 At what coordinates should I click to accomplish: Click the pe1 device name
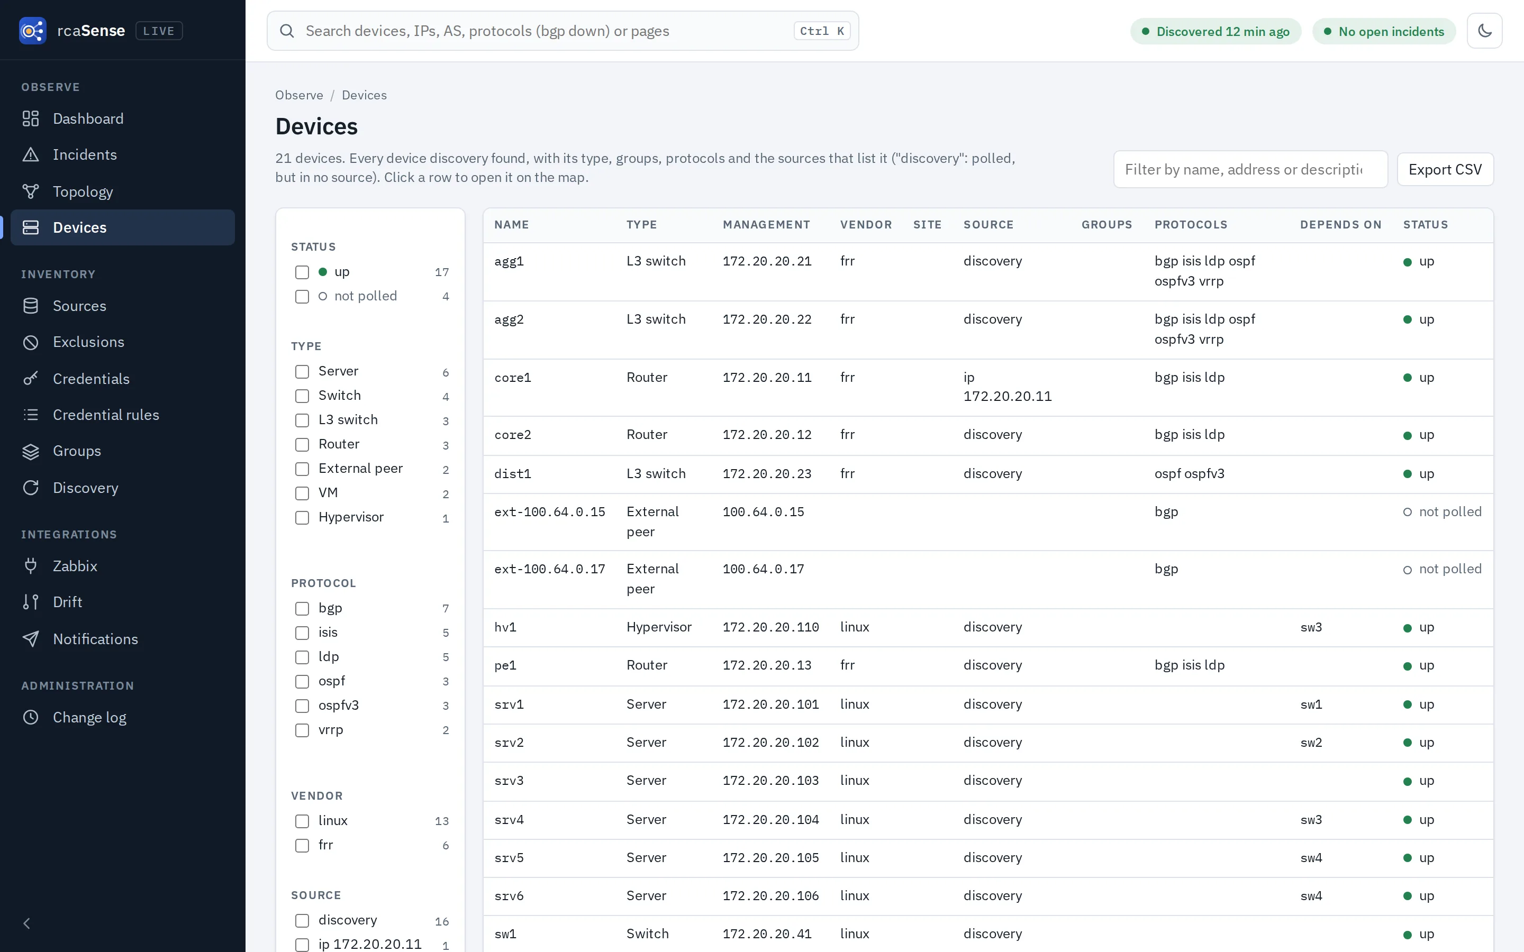pos(505,665)
